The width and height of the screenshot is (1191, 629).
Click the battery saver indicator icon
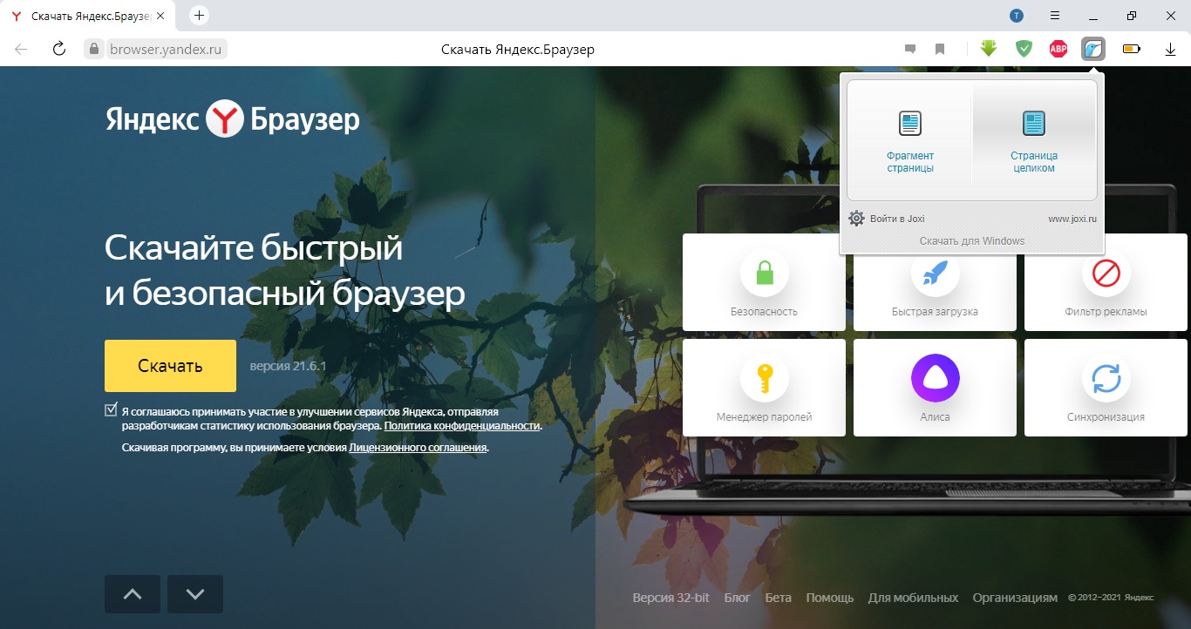pos(1131,48)
